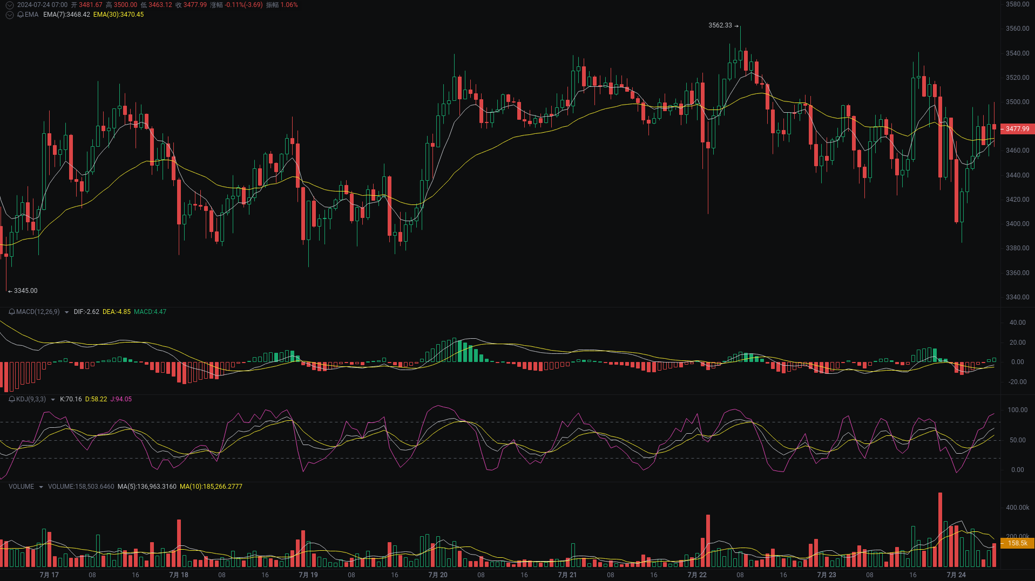Click the MACD:4.47 green value label

click(x=150, y=312)
